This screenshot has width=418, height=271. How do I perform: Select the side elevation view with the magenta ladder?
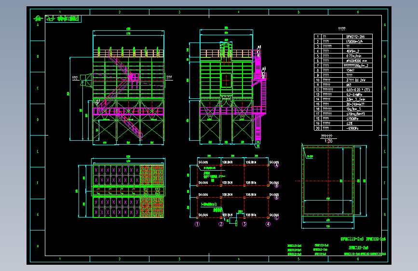pos(227,87)
